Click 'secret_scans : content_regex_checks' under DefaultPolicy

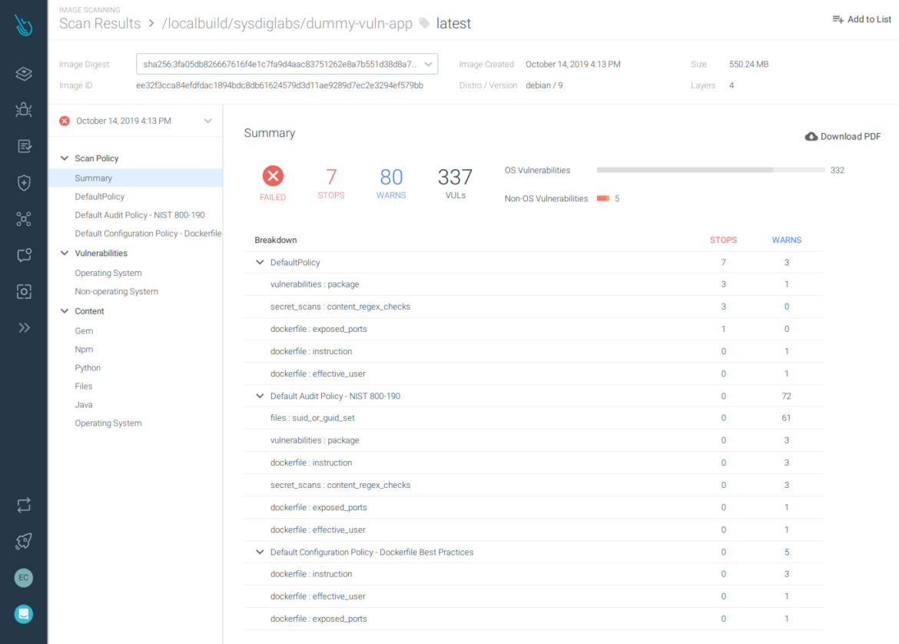[x=534, y=307]
